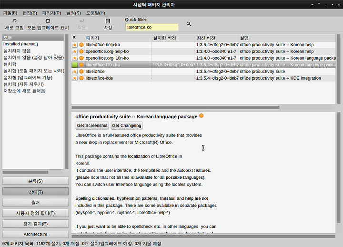
Task: Select 저장소에 새로 들어옴 entry
Action: click(33, 91)
